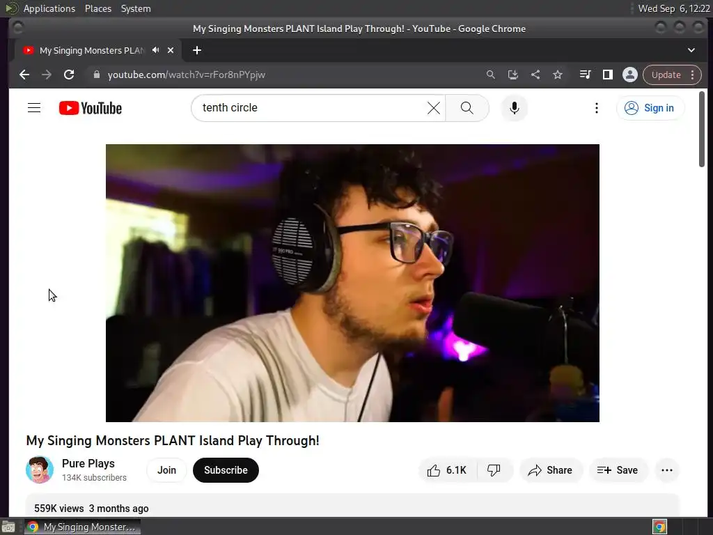
Task: Reload the page with refresh icon
Action: click(x=69, y=75)
